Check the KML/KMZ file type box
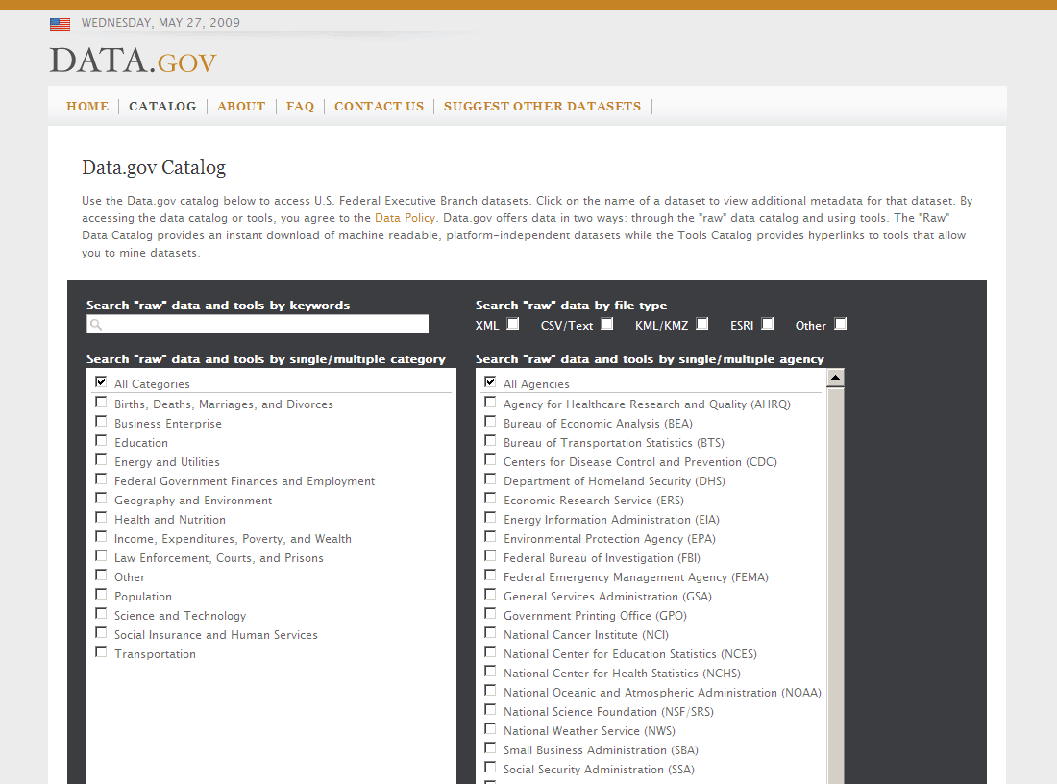Viewport: 1057px width, 784px height. [x=702, y=324]
